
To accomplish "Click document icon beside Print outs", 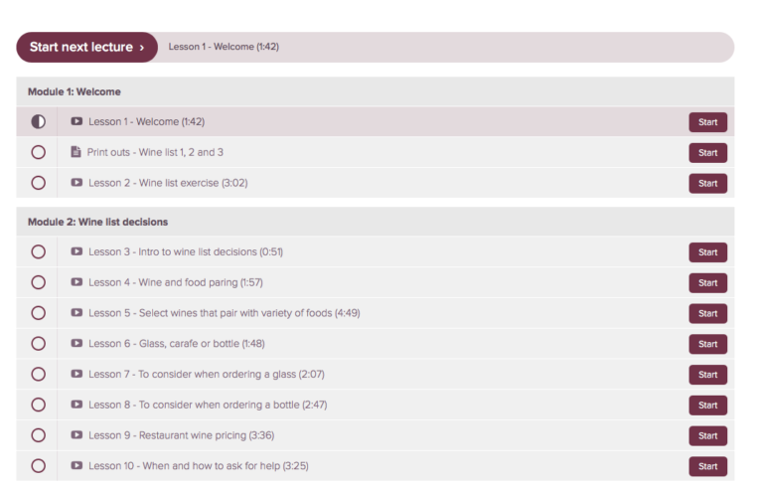I will [76, 152].
